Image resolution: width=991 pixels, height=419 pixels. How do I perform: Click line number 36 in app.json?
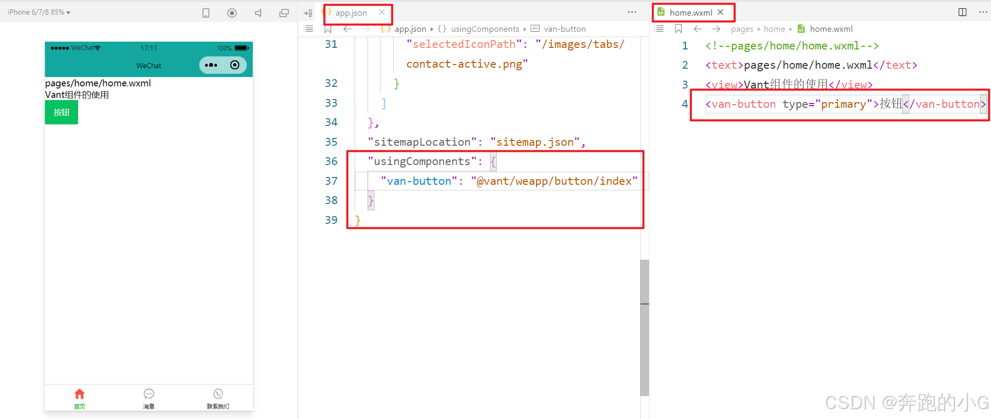point(331,161)
